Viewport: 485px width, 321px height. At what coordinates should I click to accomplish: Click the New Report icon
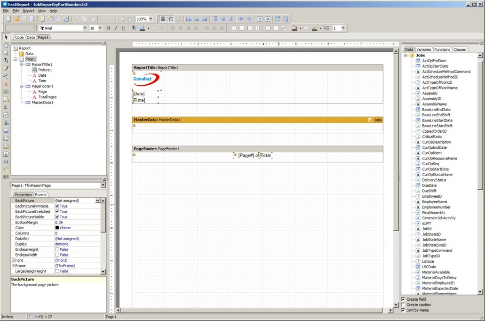[x=8, y=19]
